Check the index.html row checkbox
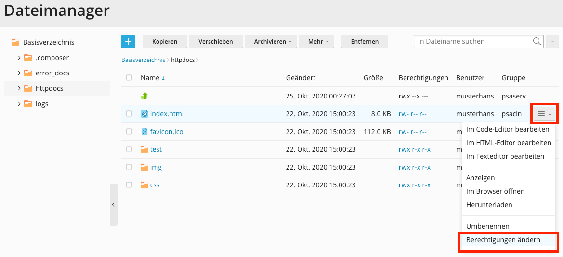 [129, 114]
